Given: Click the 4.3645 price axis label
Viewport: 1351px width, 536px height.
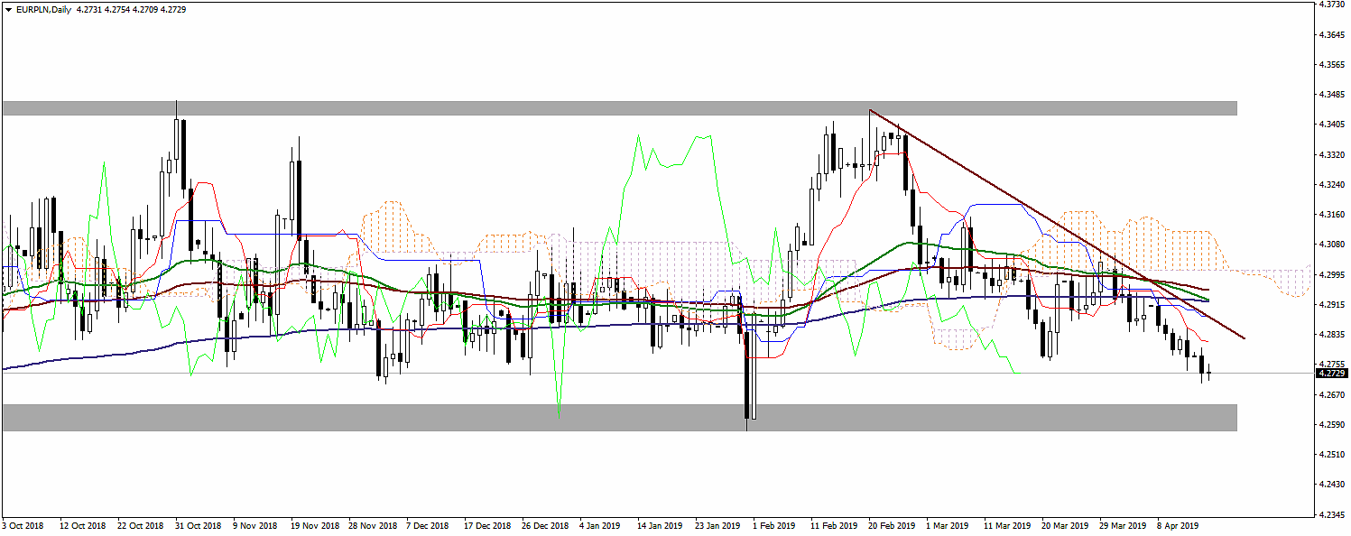Looking at the screenshot, I should (1332, 35).
